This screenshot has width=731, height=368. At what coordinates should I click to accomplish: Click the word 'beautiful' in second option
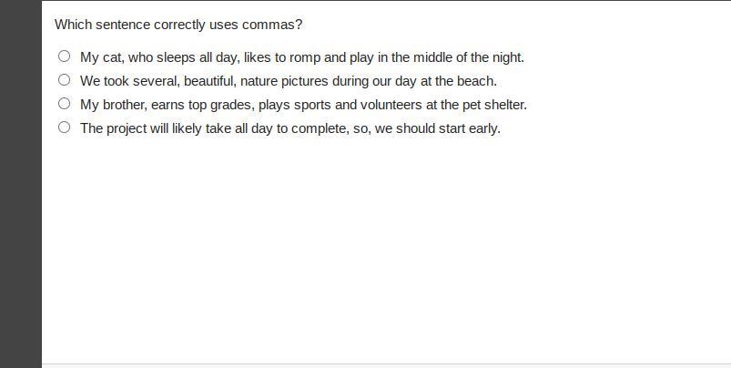tap(209, 81)
